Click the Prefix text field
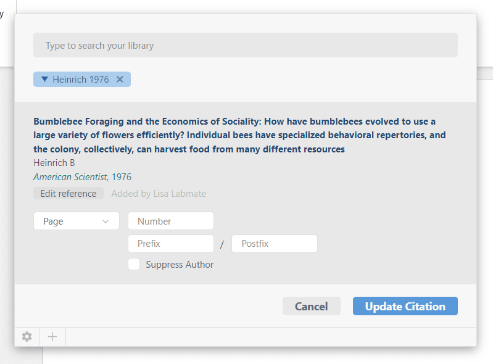 click(170, 244)
